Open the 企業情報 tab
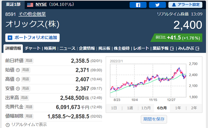Image resolution: width=208 pixels, height=128 pixels. [87, 48]
